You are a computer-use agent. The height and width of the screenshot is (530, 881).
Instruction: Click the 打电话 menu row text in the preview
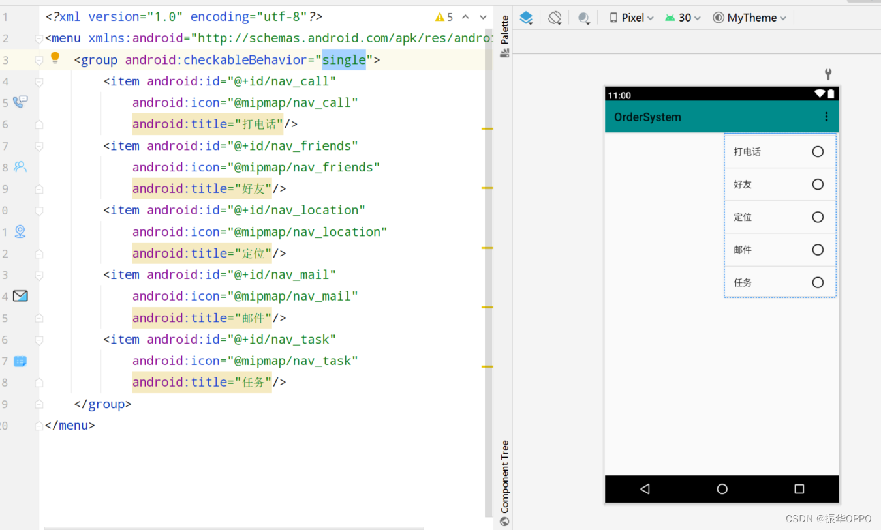[747, 151]
